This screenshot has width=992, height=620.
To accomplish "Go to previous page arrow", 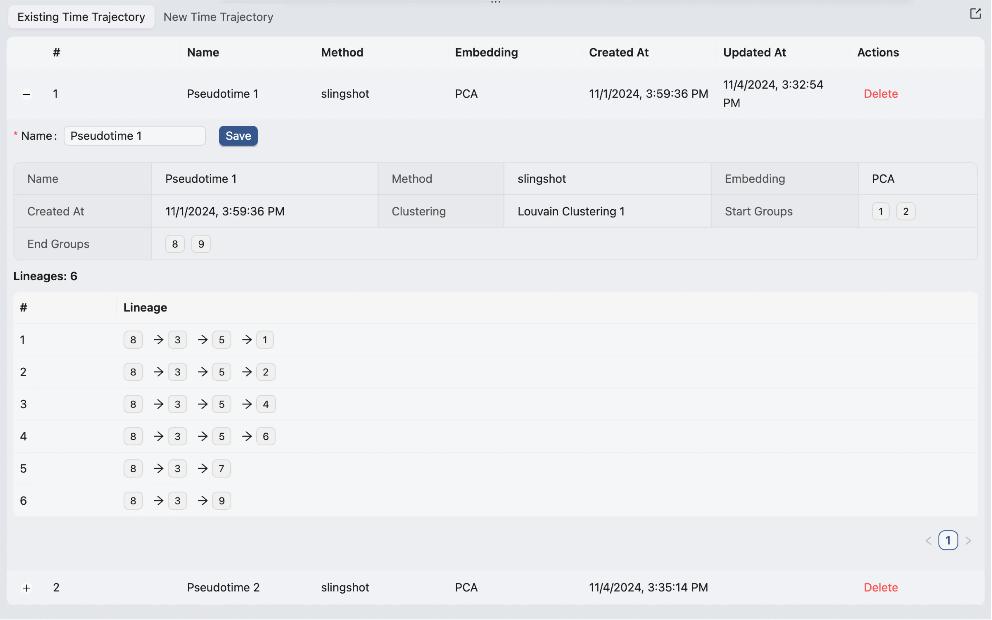I will point(928,540).
